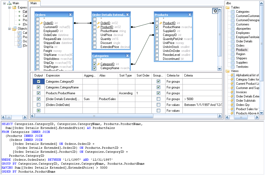265x175 pixels.
Task: Click the Categories table icon in dbo tree
Action: (x=233, y=12)
